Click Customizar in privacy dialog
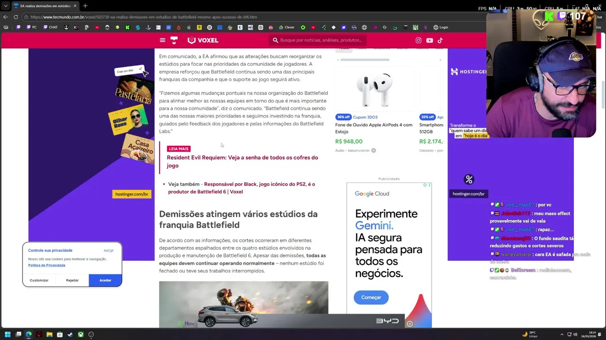The height and width of the screenshot is (340, 606). (x=39, y=280)
